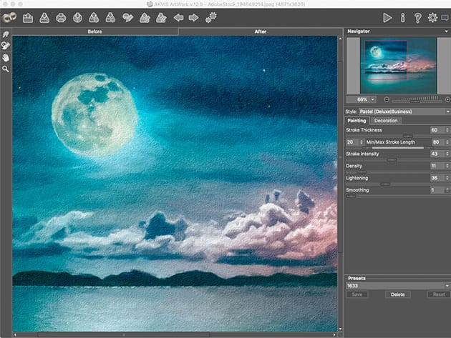
Task: Click the Navigator preview thumbnail
Action: pyautogui.click(x=397, y=64)
